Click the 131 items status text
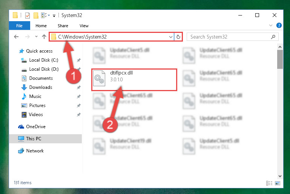This screenshot has height=194, width=290. tap(23, 183)
